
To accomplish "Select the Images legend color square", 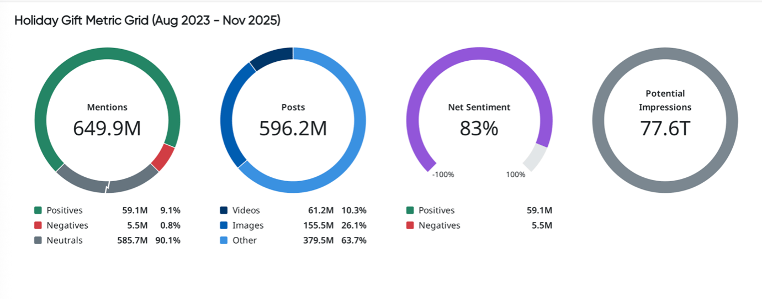I will point(224,225).
